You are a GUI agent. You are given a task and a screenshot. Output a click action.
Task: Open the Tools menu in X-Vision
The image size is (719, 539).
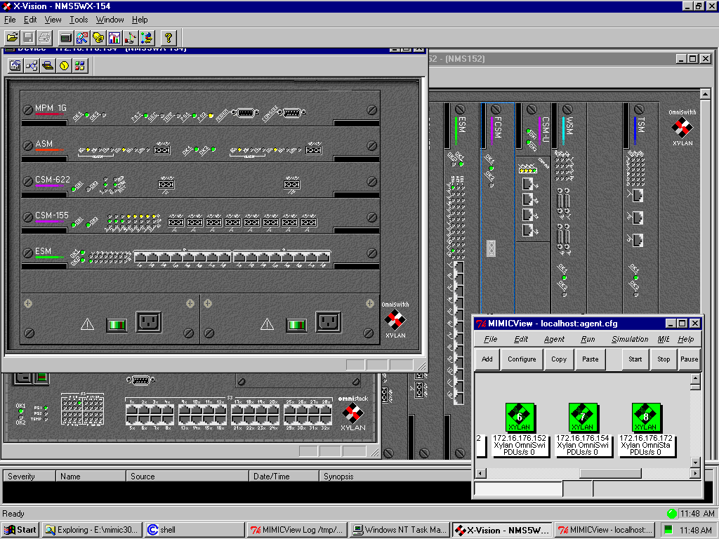point(79,20)
